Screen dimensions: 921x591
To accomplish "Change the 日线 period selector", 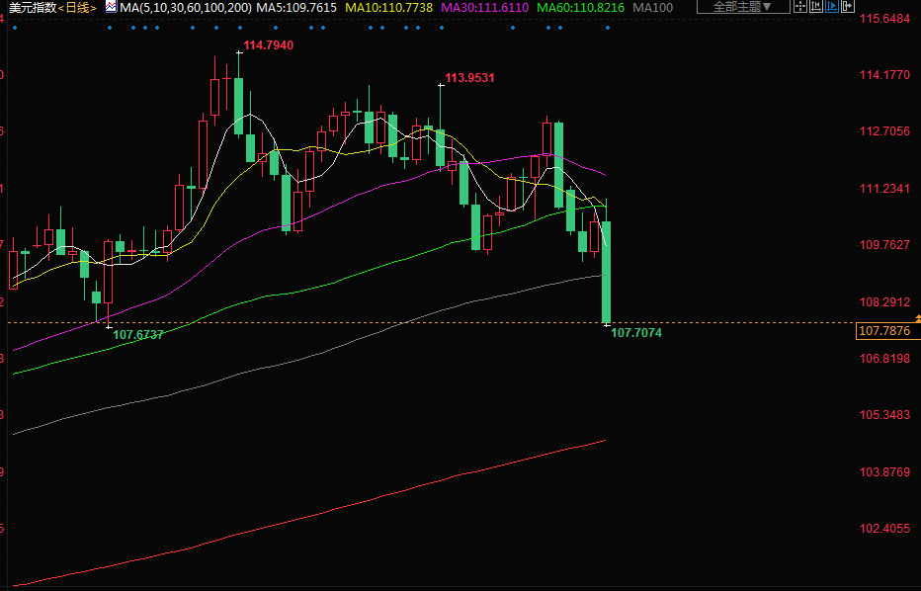I will pyautogui.click(x=77, y=8).
